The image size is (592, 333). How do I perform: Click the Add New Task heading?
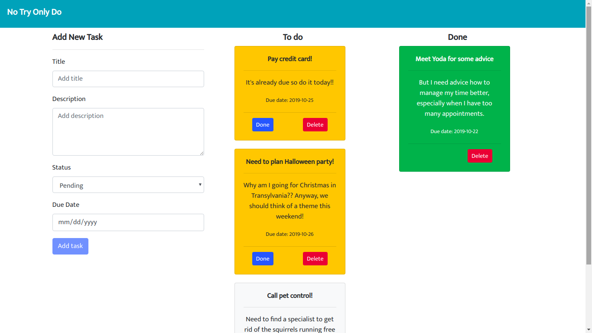click(x=78, y=37)
